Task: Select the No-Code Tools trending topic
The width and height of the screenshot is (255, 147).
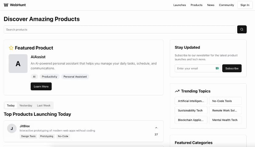Action: (225, 101)
